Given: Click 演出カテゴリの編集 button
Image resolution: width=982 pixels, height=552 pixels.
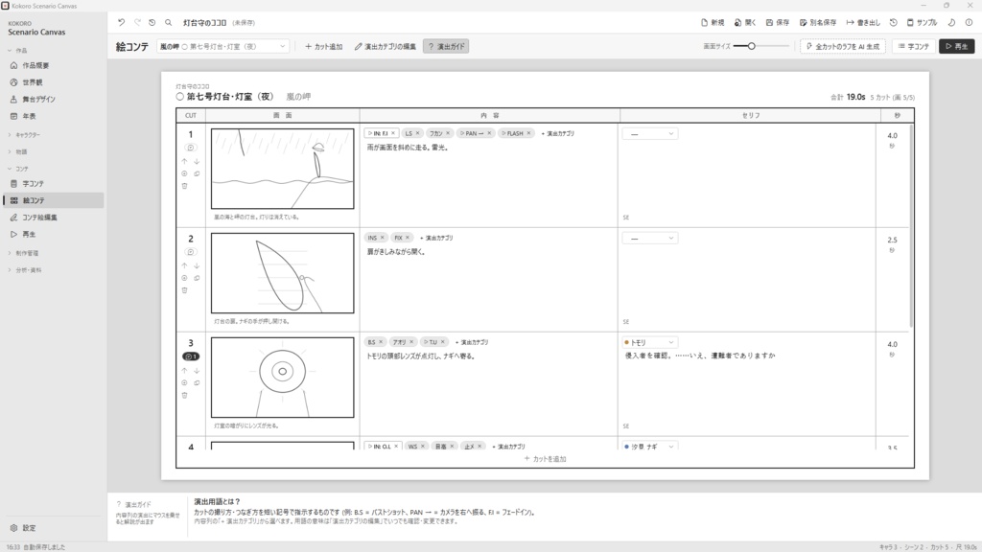Looking at the screenshot, I should pos(386,46).
